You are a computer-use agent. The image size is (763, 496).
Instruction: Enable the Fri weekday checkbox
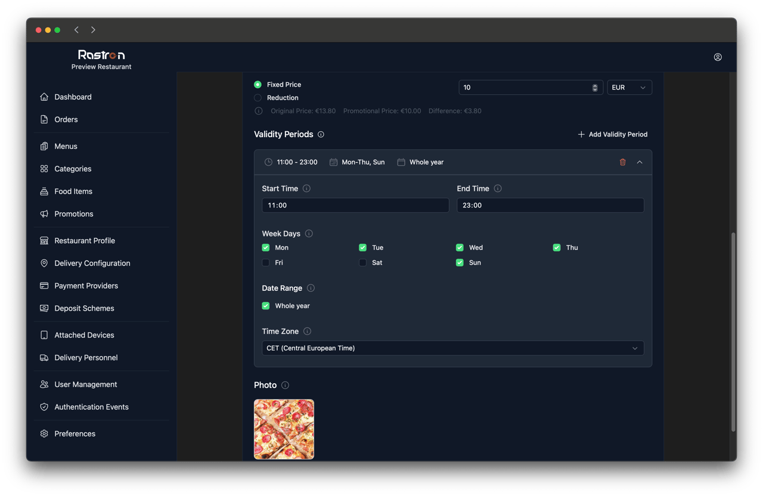[x=266, y=262]
